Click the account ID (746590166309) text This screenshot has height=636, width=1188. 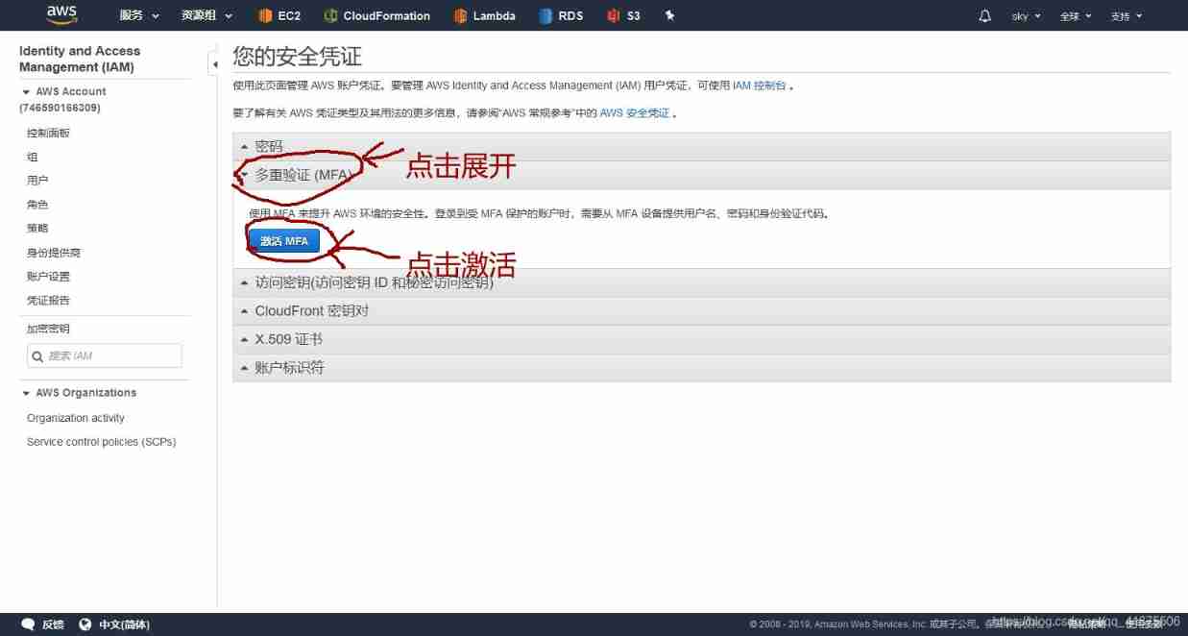coord(60,108)
